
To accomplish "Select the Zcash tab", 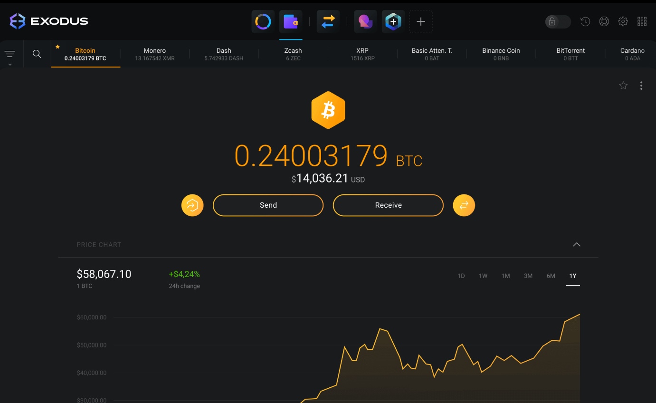I will [293, 54].
